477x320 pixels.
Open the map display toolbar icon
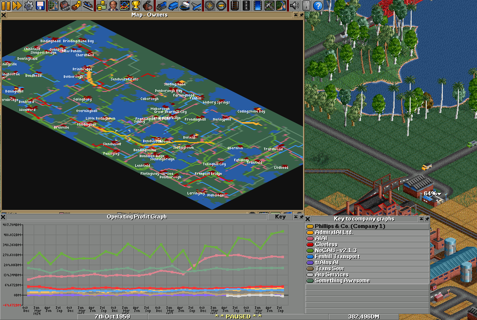pos(53,6)
